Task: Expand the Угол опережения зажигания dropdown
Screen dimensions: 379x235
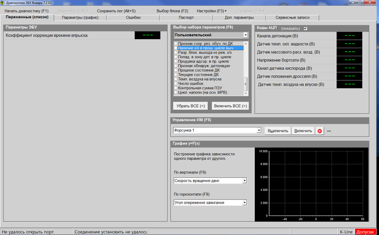Action: tap(244, 203)
